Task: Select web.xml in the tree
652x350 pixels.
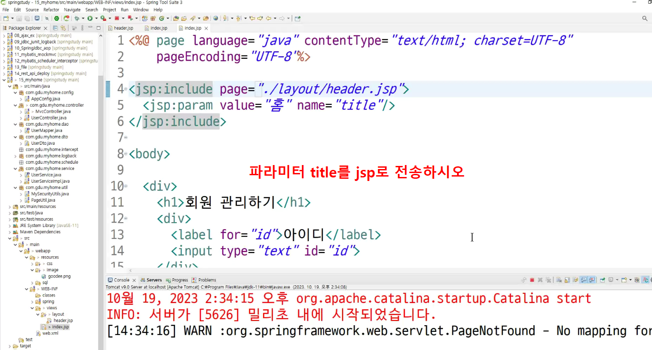Action: point(50,333)
